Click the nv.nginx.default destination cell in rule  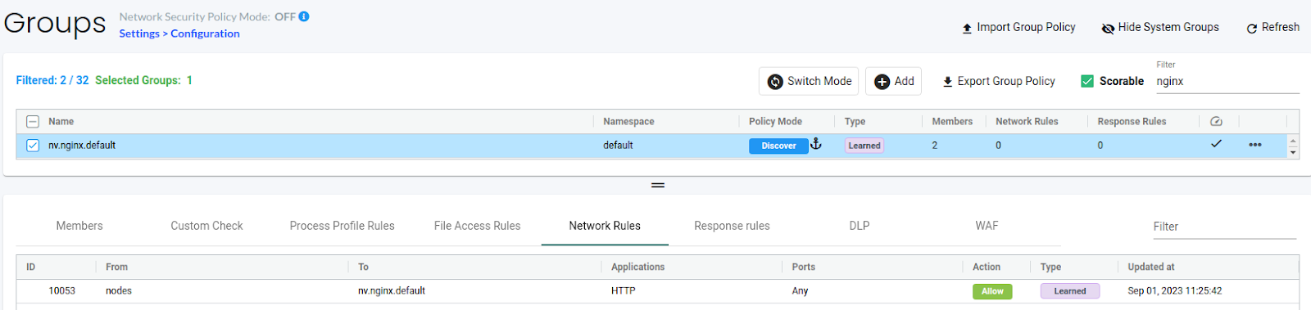click(392, 291)
